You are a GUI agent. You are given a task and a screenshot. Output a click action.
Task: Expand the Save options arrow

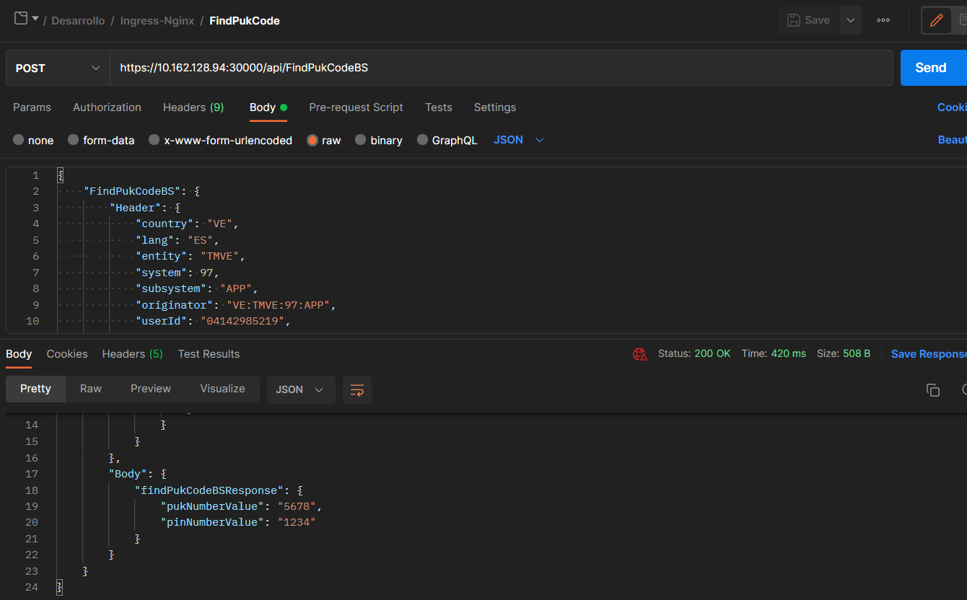click(851, 20)
